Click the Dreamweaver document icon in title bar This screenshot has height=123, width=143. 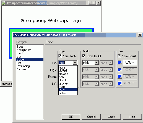pos(4,3)
